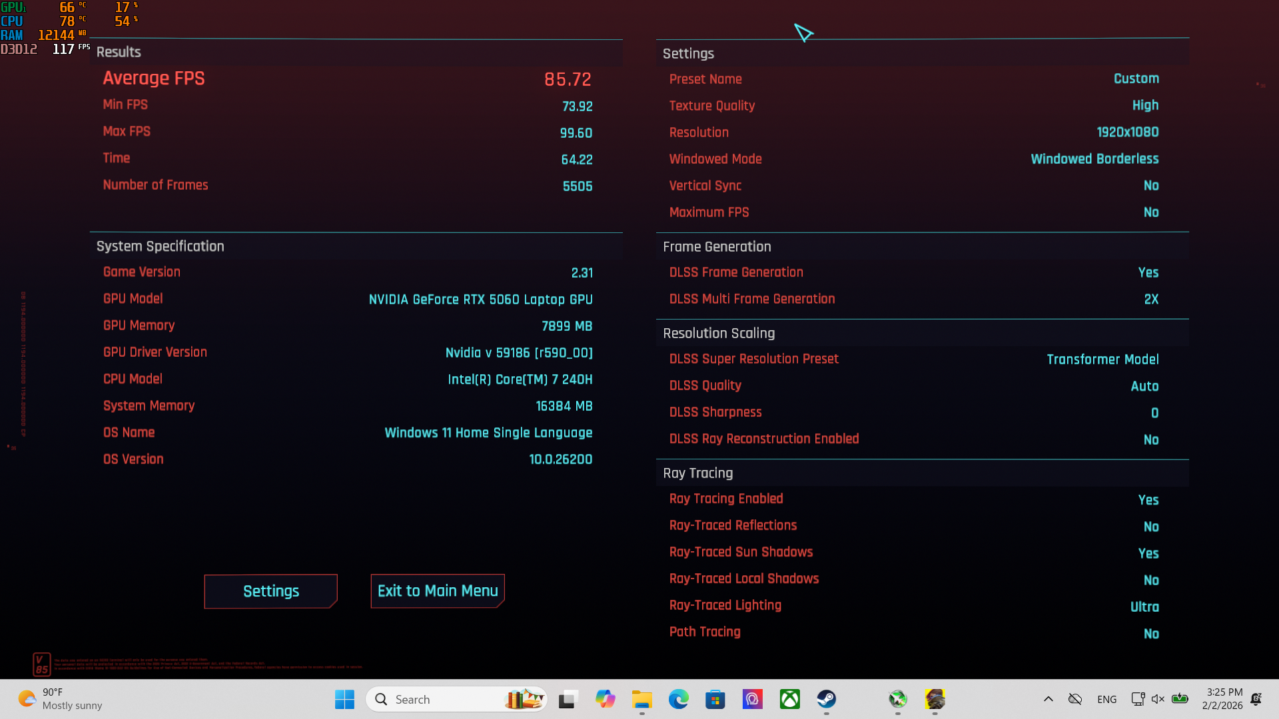The height and width of the screenshot is (719, 1279).
Task: Open the Copilot taskbar icon
Action: (x=605, y=699)
